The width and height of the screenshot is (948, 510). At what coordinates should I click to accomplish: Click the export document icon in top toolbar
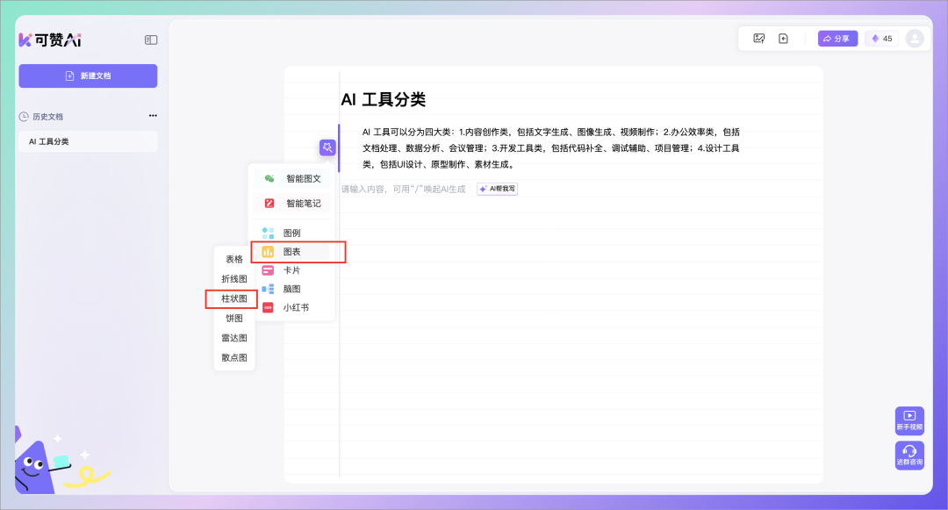coord(784,39)
